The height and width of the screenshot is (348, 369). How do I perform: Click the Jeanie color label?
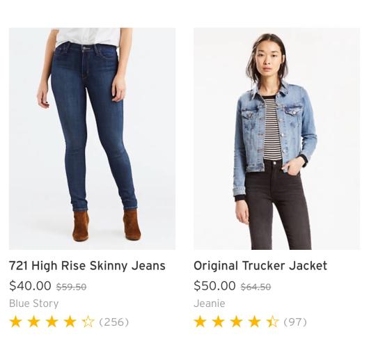[x=210, y=303]
